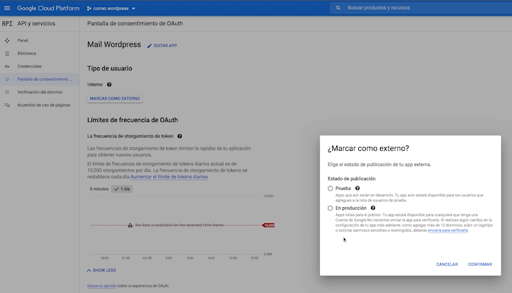Image resolution: width=512 pixels, height=293 pixels.
Task: Click CONFIRMAR in the dialog
Action: pyautogui.click(x=480, y=265)
